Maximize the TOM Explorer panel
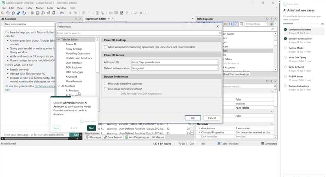The image size is (326, 177). [x=267, y=19]
